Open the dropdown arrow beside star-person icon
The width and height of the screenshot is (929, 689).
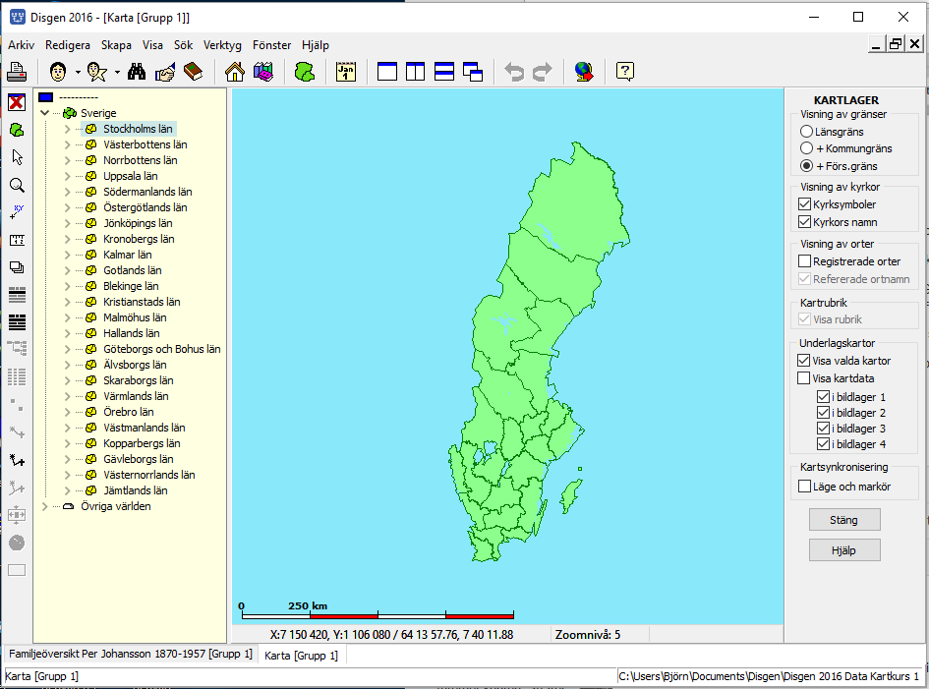[117, 73]
